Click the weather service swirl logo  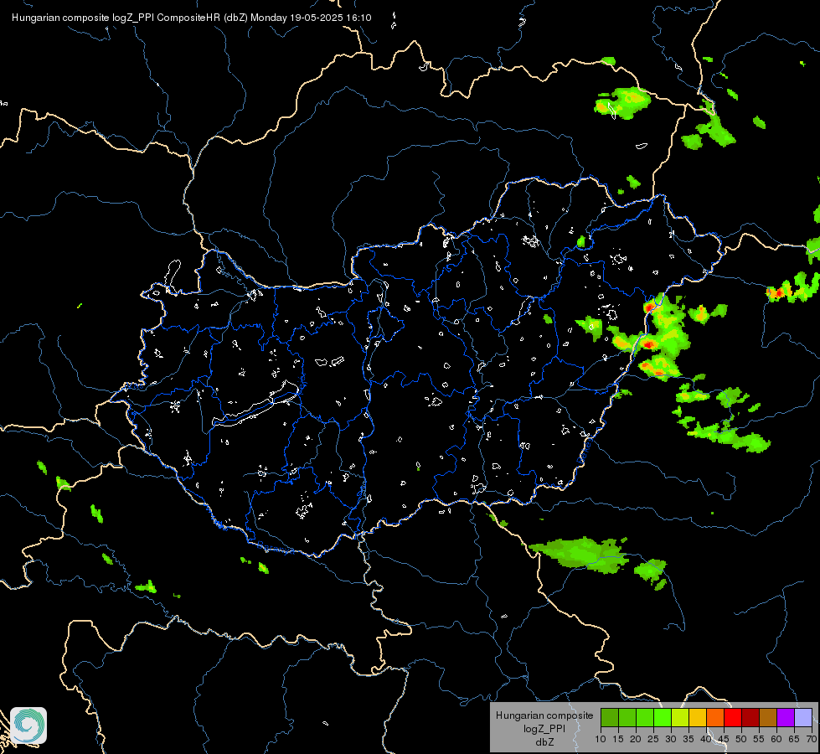click(28, 726)
